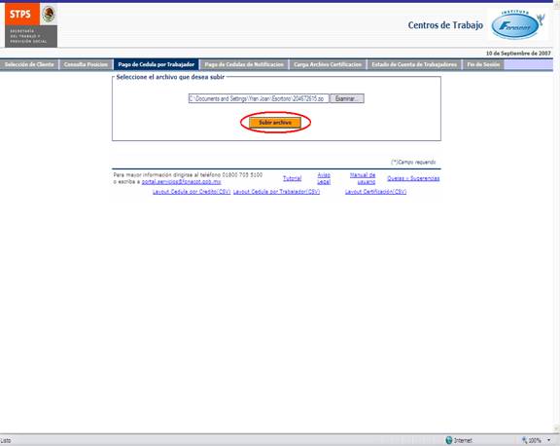The height and width of the screenshot is (446, 560).
Task: Click the Quejas y Sugerencias link
Action: 413,178
